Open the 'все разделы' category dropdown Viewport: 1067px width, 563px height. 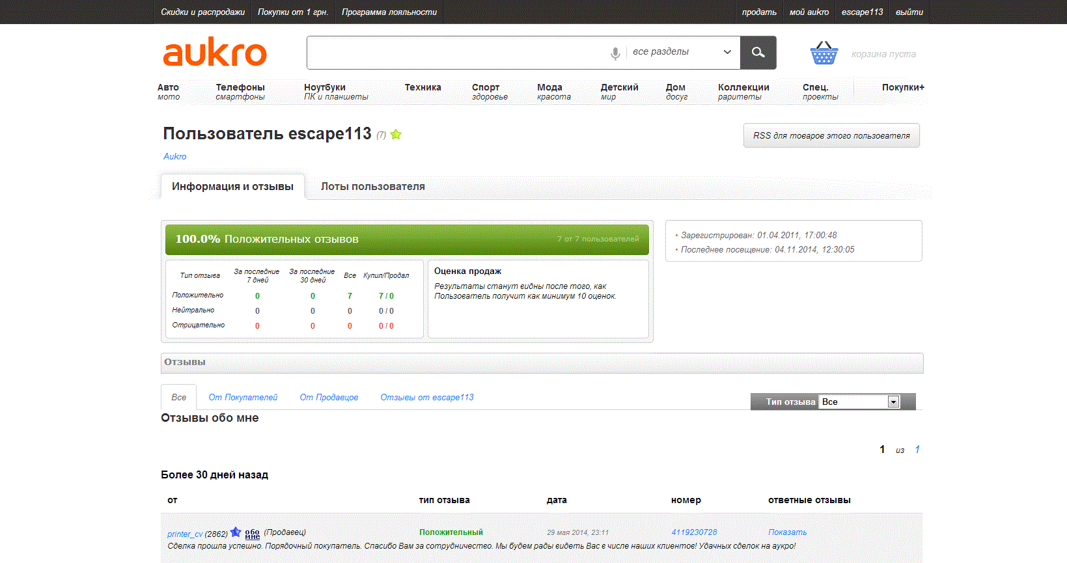coord(682,52)
